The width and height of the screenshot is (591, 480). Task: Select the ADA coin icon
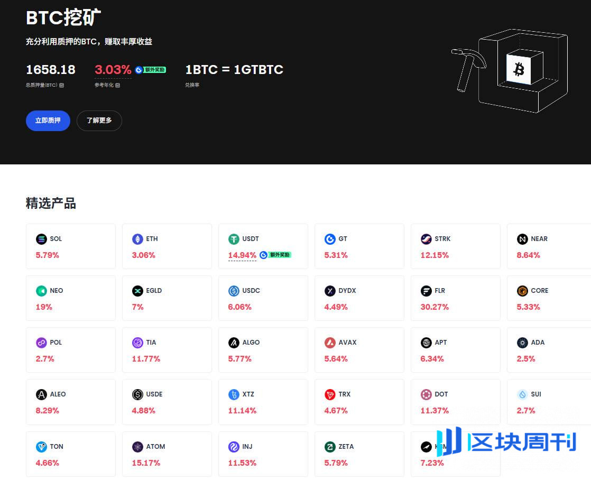click(522, 343)
